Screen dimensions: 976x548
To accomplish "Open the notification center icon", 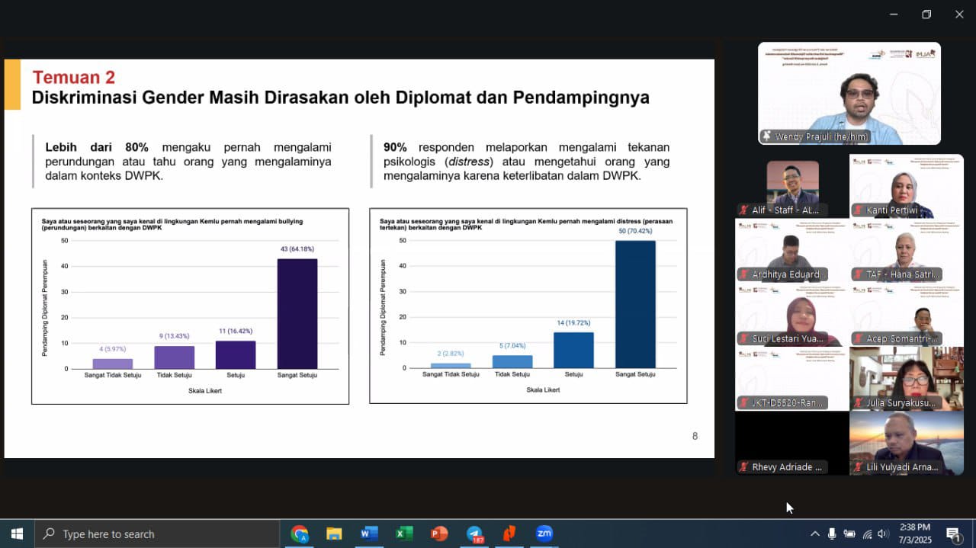I will [953, 534].
